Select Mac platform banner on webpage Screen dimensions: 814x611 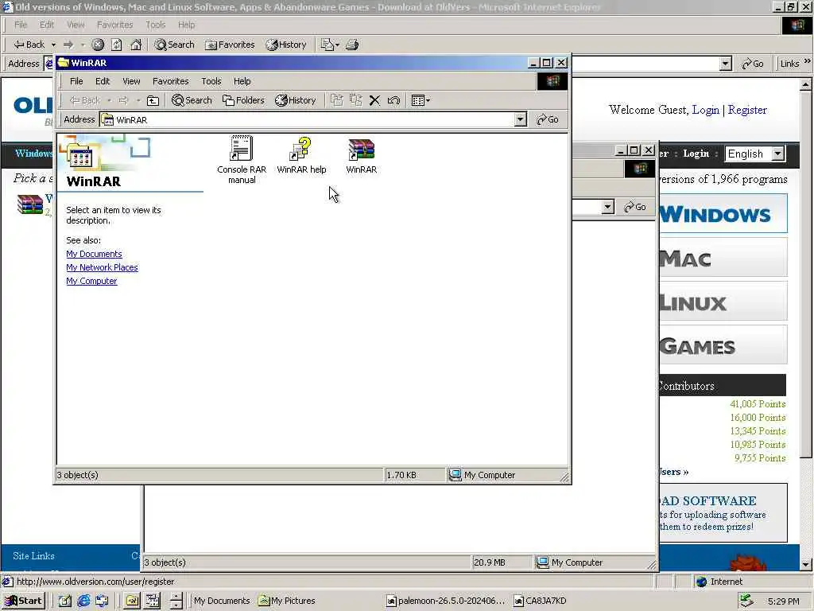tap(723, 257)
